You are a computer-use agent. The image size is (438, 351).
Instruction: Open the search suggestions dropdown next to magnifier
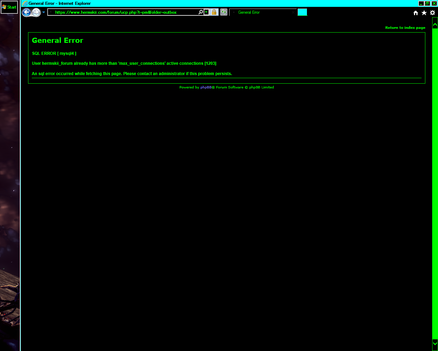(x=206, y=12)
